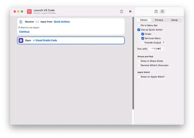Viewport: 194px width, 138px height.
Task: Click the Launch VS Code shortcut title
Action: 44,10
